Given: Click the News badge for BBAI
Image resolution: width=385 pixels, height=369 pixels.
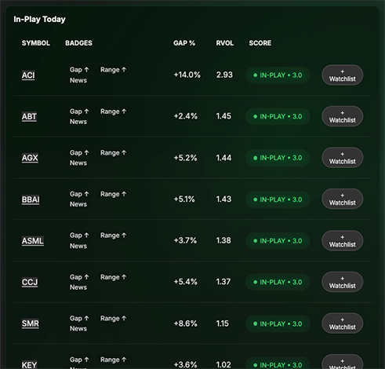Looking at the screenshot, I should [78, 204].
